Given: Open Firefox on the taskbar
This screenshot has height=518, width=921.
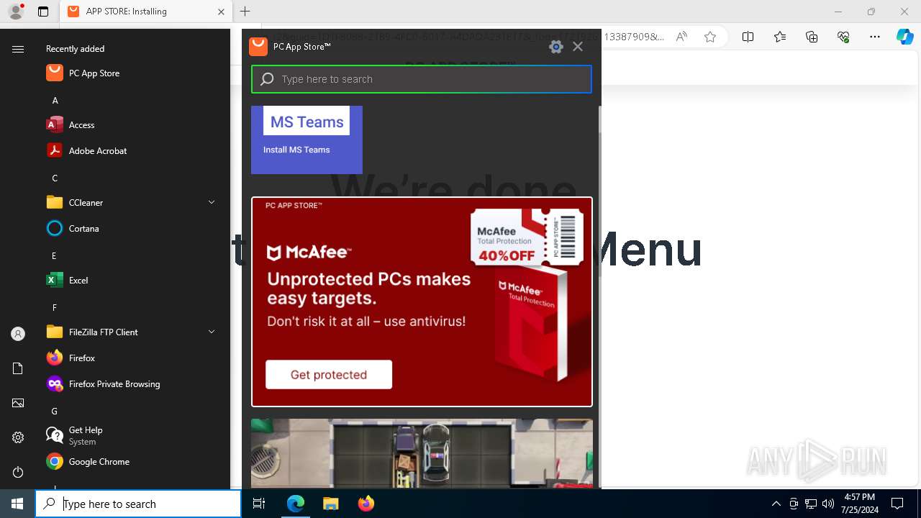Looking at the screenshot, I should click(x=366, y=504).
